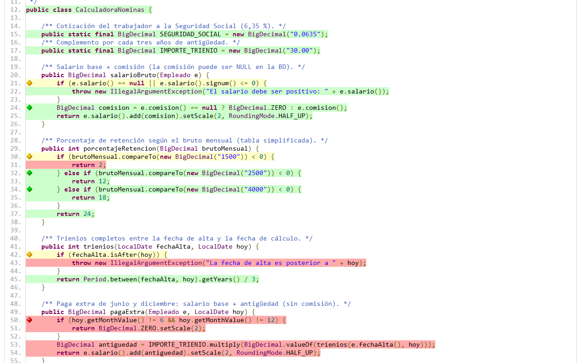
Task: Click the 'Cotización del trabajador' Javadoc comment
Action: click(163, 26)
